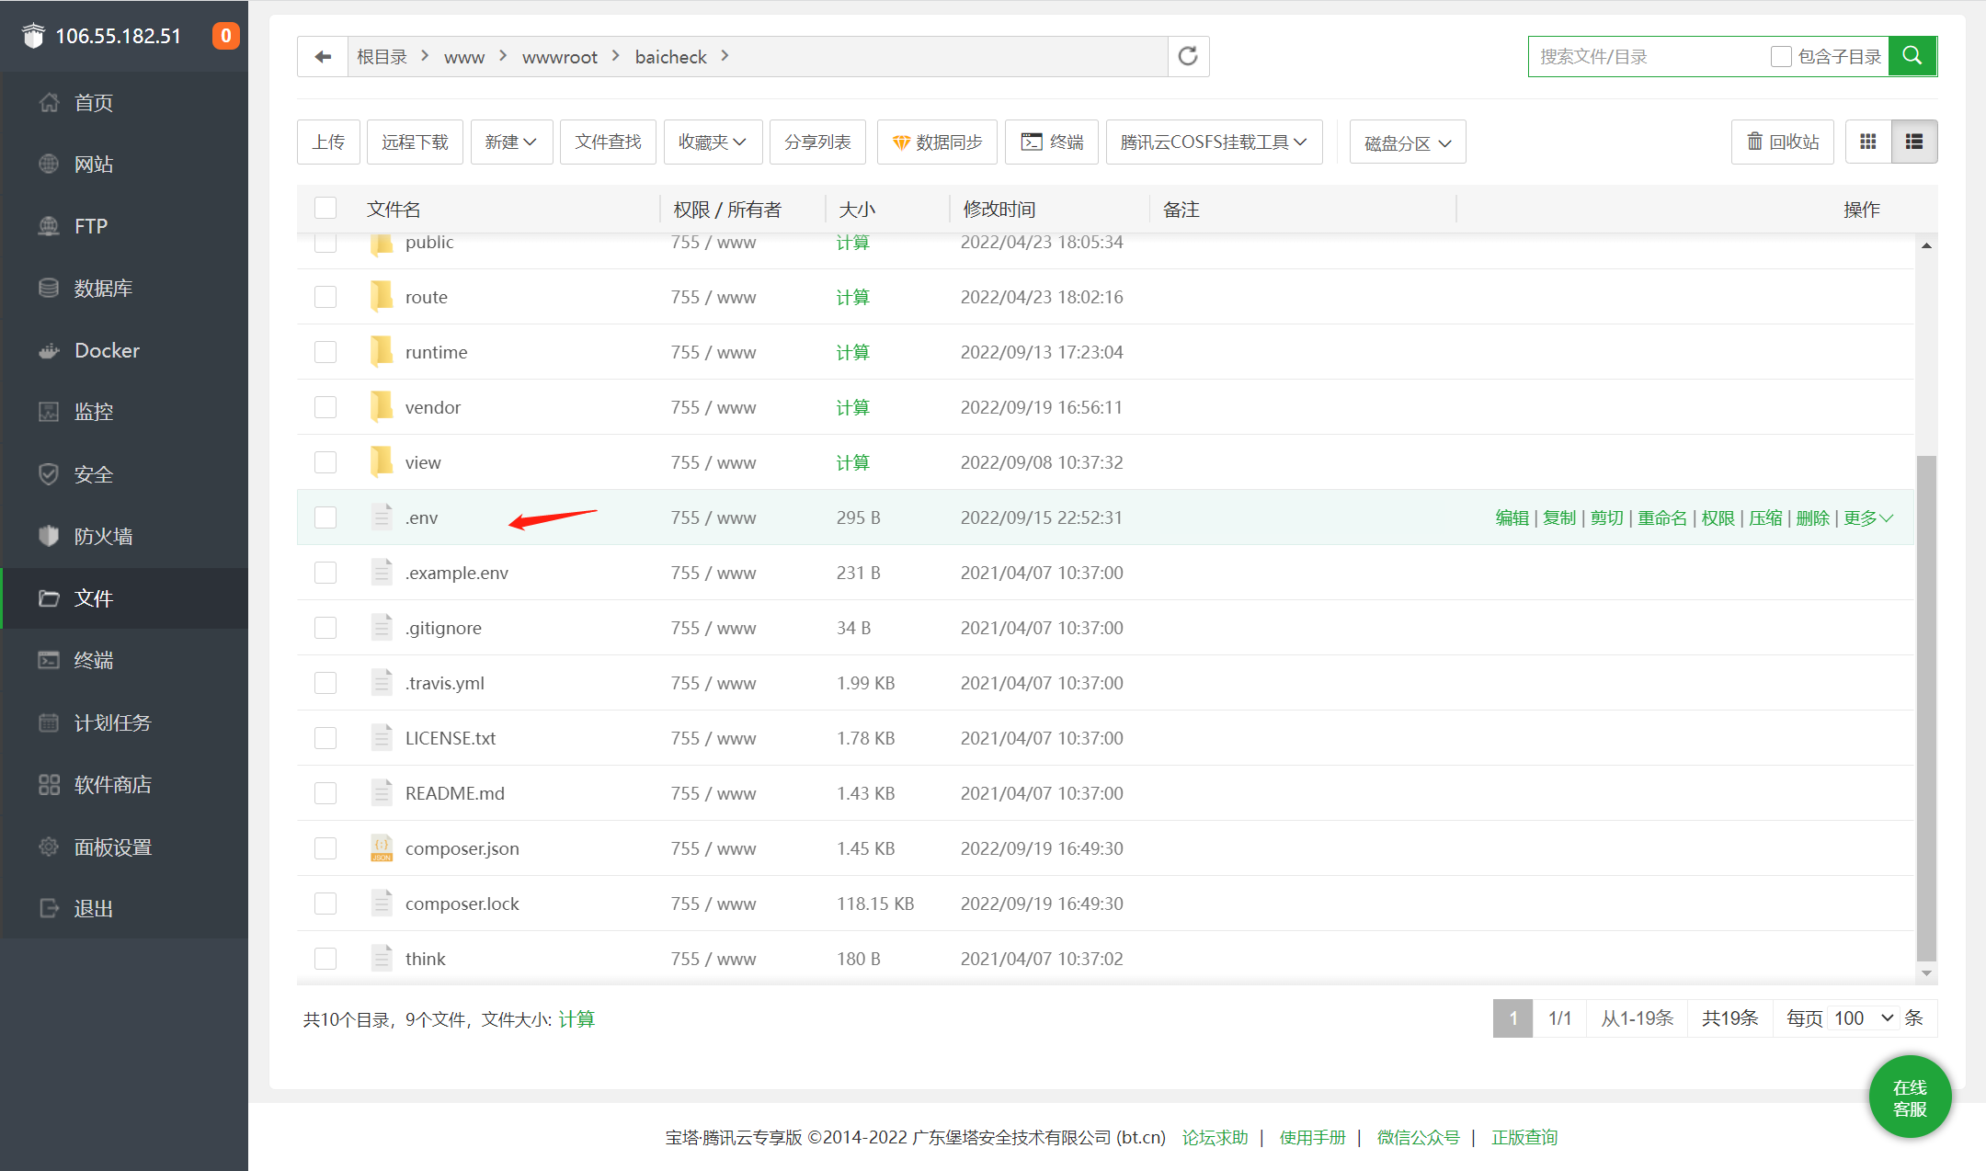Check the select-all files checkbox
Viewport: 1986px width, 1171px height.
coord(325,209)
